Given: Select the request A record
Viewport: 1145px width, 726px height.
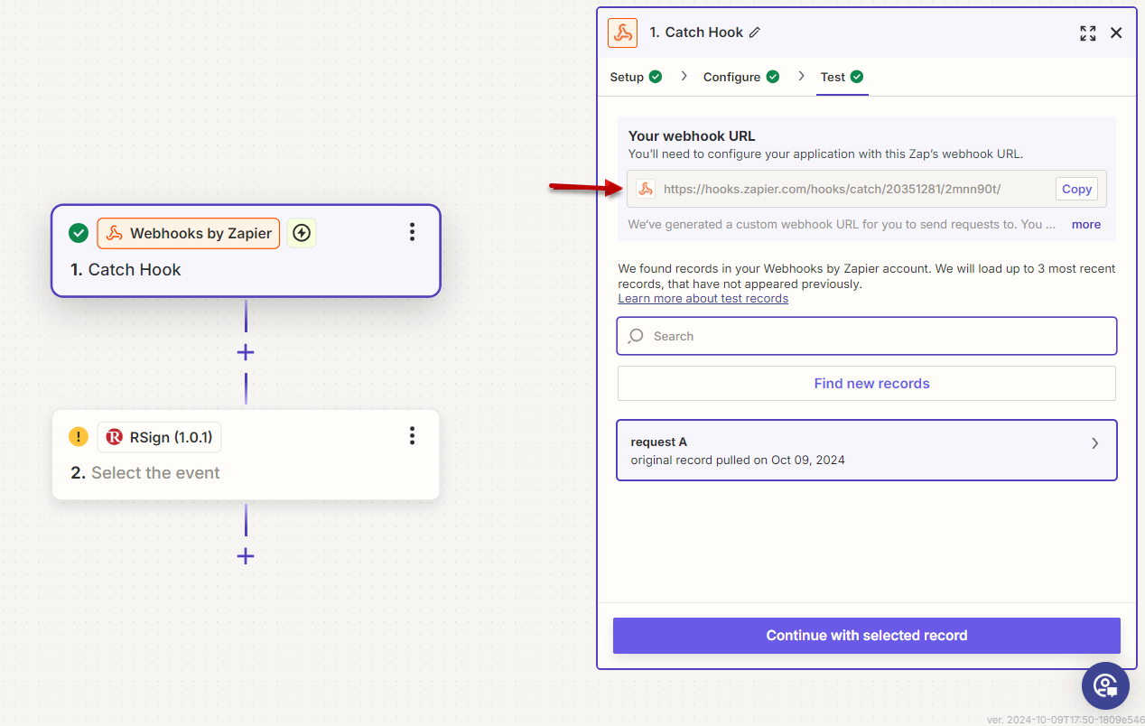Looking at the screenshot, I should tap(867, 450).
